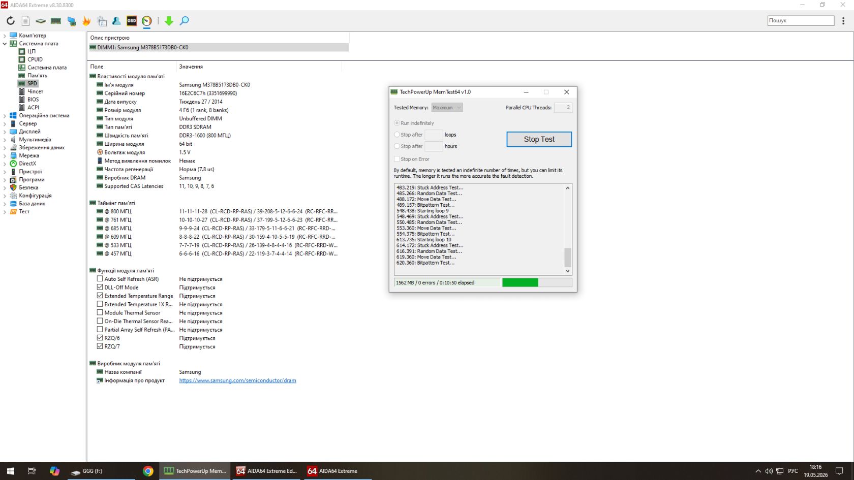Click the Поле column header
Screen dimensions: 854x480
pos(132,67)
